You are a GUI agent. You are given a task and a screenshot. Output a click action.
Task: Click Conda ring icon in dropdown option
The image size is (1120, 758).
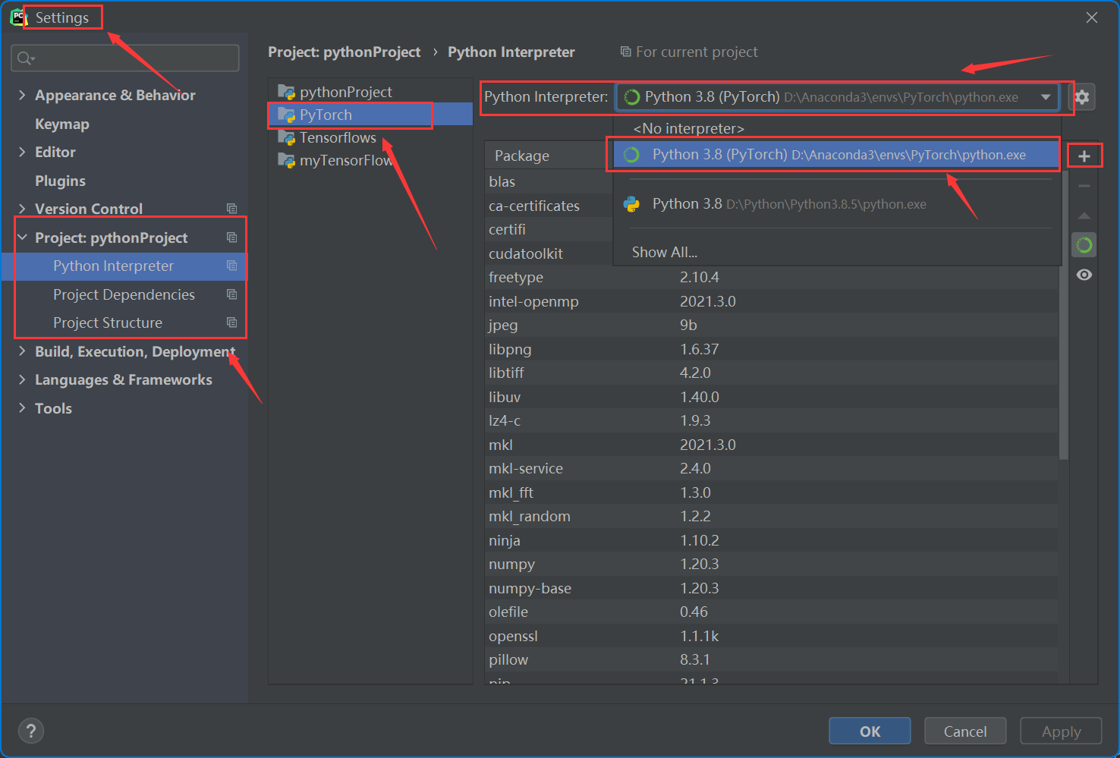click(x=631, y=155)
